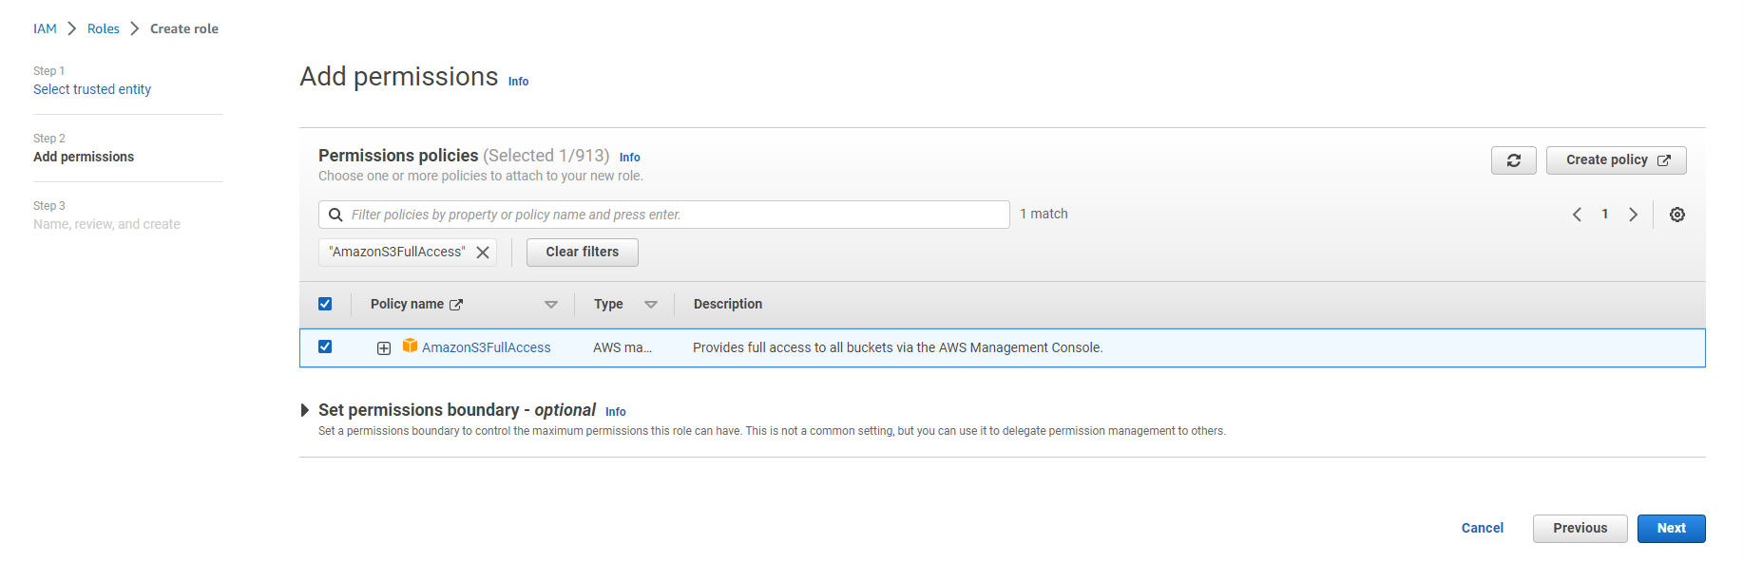Sort by Policy name column arrow

click(551, 305)
